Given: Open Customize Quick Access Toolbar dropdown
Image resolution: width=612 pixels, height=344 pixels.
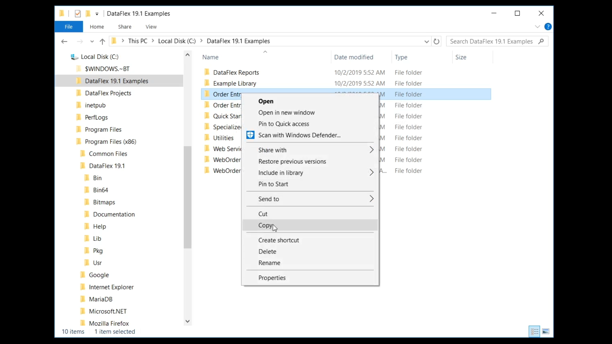Looking at the screenshot, I should [97, 14].
